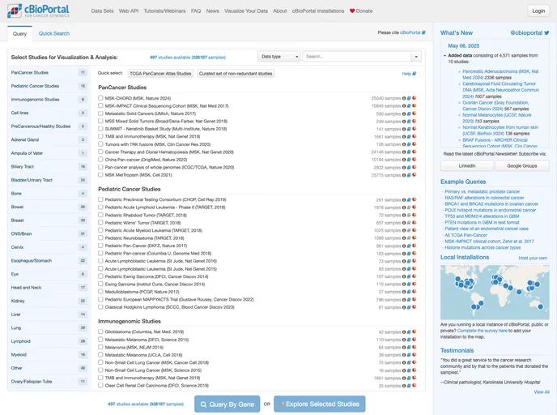Select the Query tab
This screenshot has width=557, height=415.
click(19, 33)
